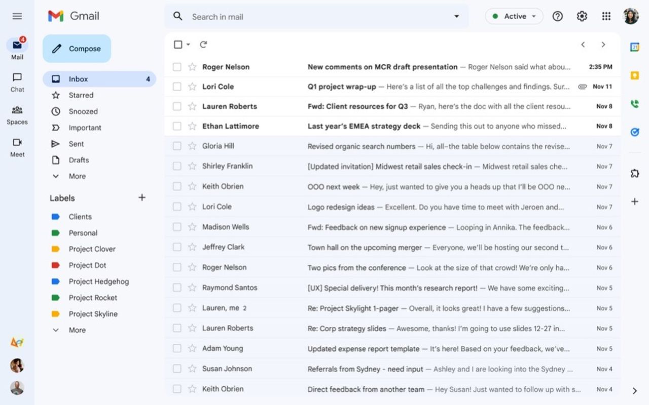
Task: Go to the Drafts folder
Action: 78,160
